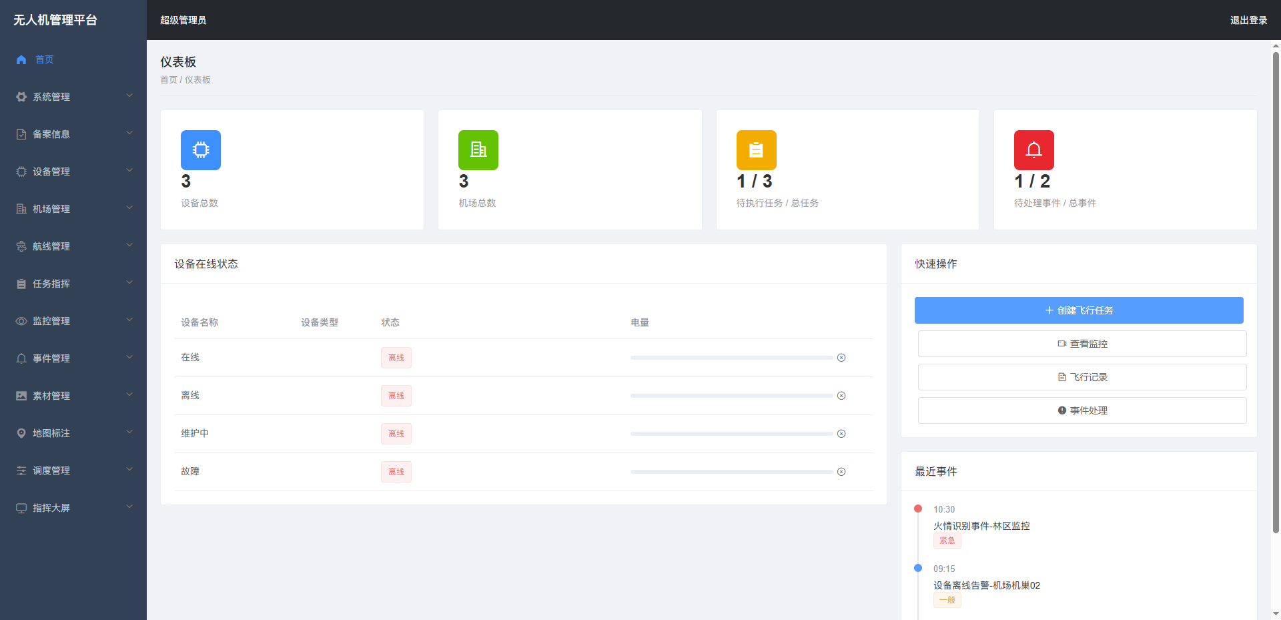This screenshot has height=620, width=1281.
Task: Click the blue device chip icon
Action: 200,150
